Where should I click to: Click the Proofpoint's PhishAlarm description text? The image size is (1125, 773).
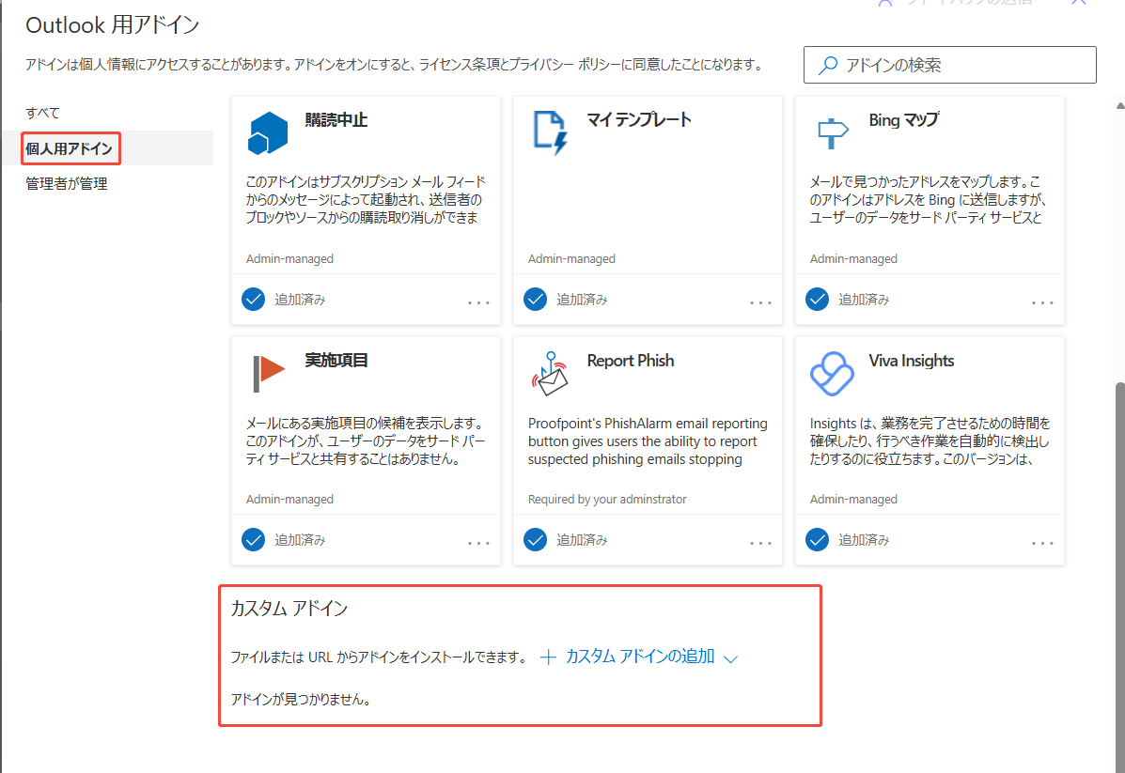point(648,441)
